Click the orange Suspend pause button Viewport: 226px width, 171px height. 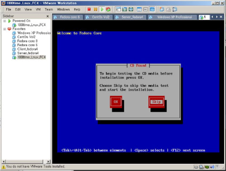click(x=95, y=9)
